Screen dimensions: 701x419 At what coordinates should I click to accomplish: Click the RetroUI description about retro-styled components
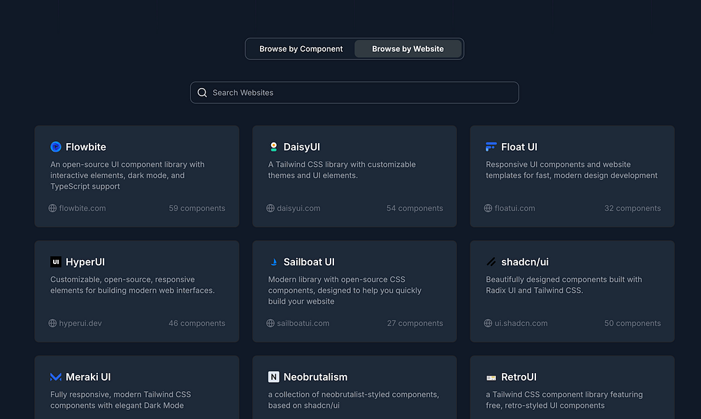tap(564, 399)
